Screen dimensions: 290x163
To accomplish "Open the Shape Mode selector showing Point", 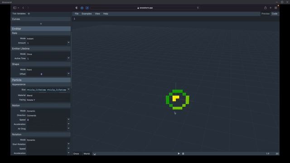I will pos(48,69).
